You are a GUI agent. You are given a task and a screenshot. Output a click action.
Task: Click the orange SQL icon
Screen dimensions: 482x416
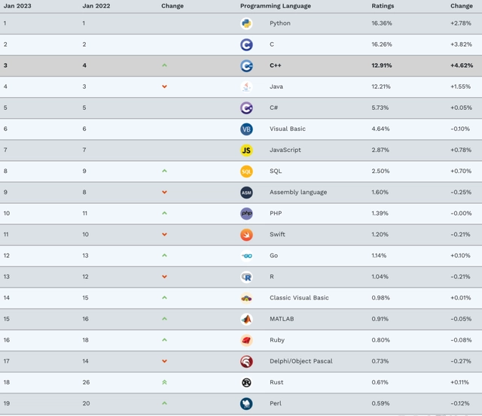(246, 172)
